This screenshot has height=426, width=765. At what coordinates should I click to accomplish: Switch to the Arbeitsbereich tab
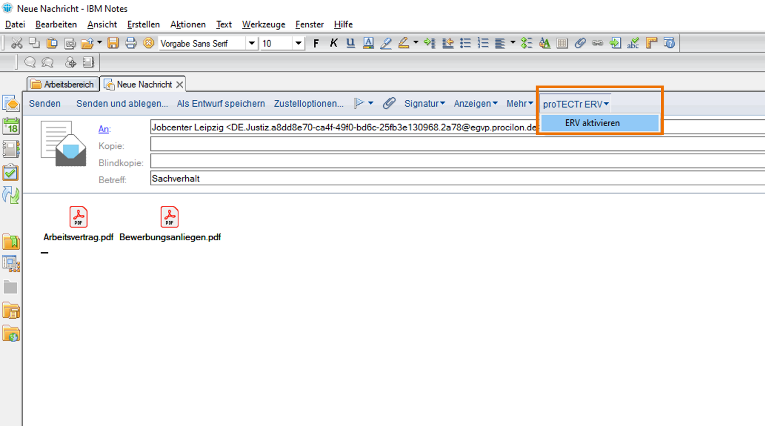[x=63, y=84]
